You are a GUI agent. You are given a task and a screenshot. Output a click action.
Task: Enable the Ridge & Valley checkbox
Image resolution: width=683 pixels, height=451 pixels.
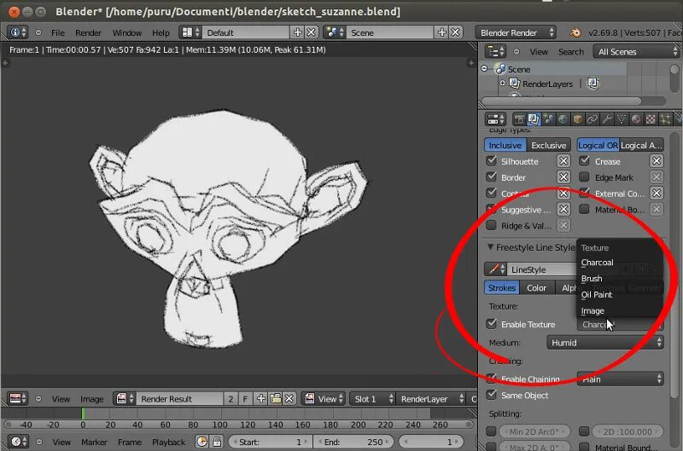point(492,225)
